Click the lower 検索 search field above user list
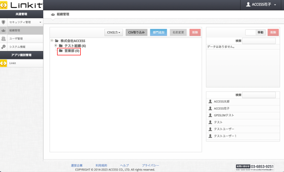Viewport: 284px width, 172px height. click(x=259, y=95)
